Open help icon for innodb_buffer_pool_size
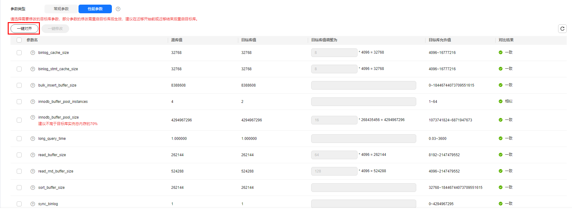Screen dimensions: 572x211 tap(33, 117)
